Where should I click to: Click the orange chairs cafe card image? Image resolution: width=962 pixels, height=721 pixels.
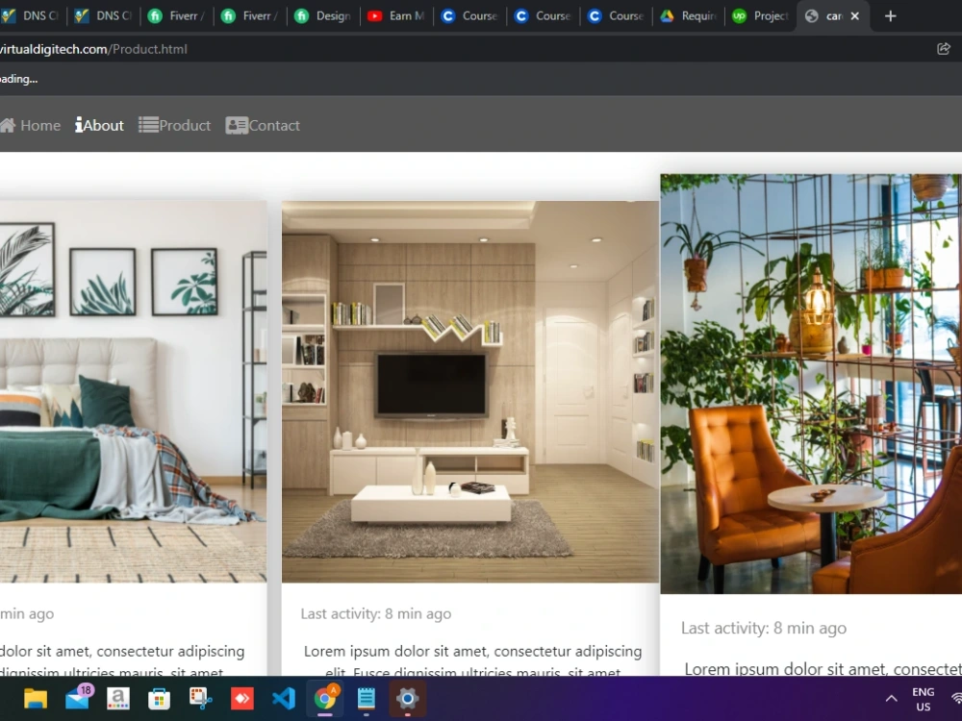point(811,384)
